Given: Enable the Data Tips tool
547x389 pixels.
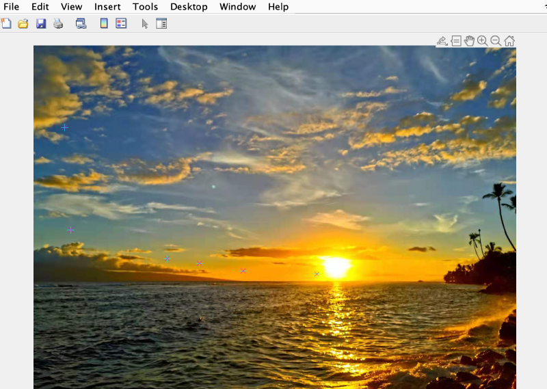Looking at the screenshot, I should click(x=456, y=41).
